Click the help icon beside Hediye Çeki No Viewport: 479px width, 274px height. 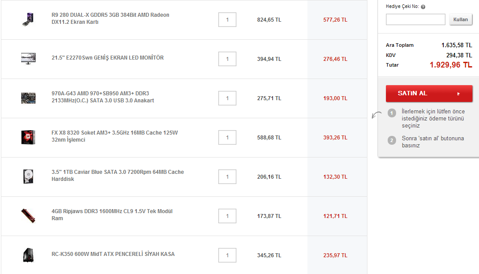click(x=423, y=7)
